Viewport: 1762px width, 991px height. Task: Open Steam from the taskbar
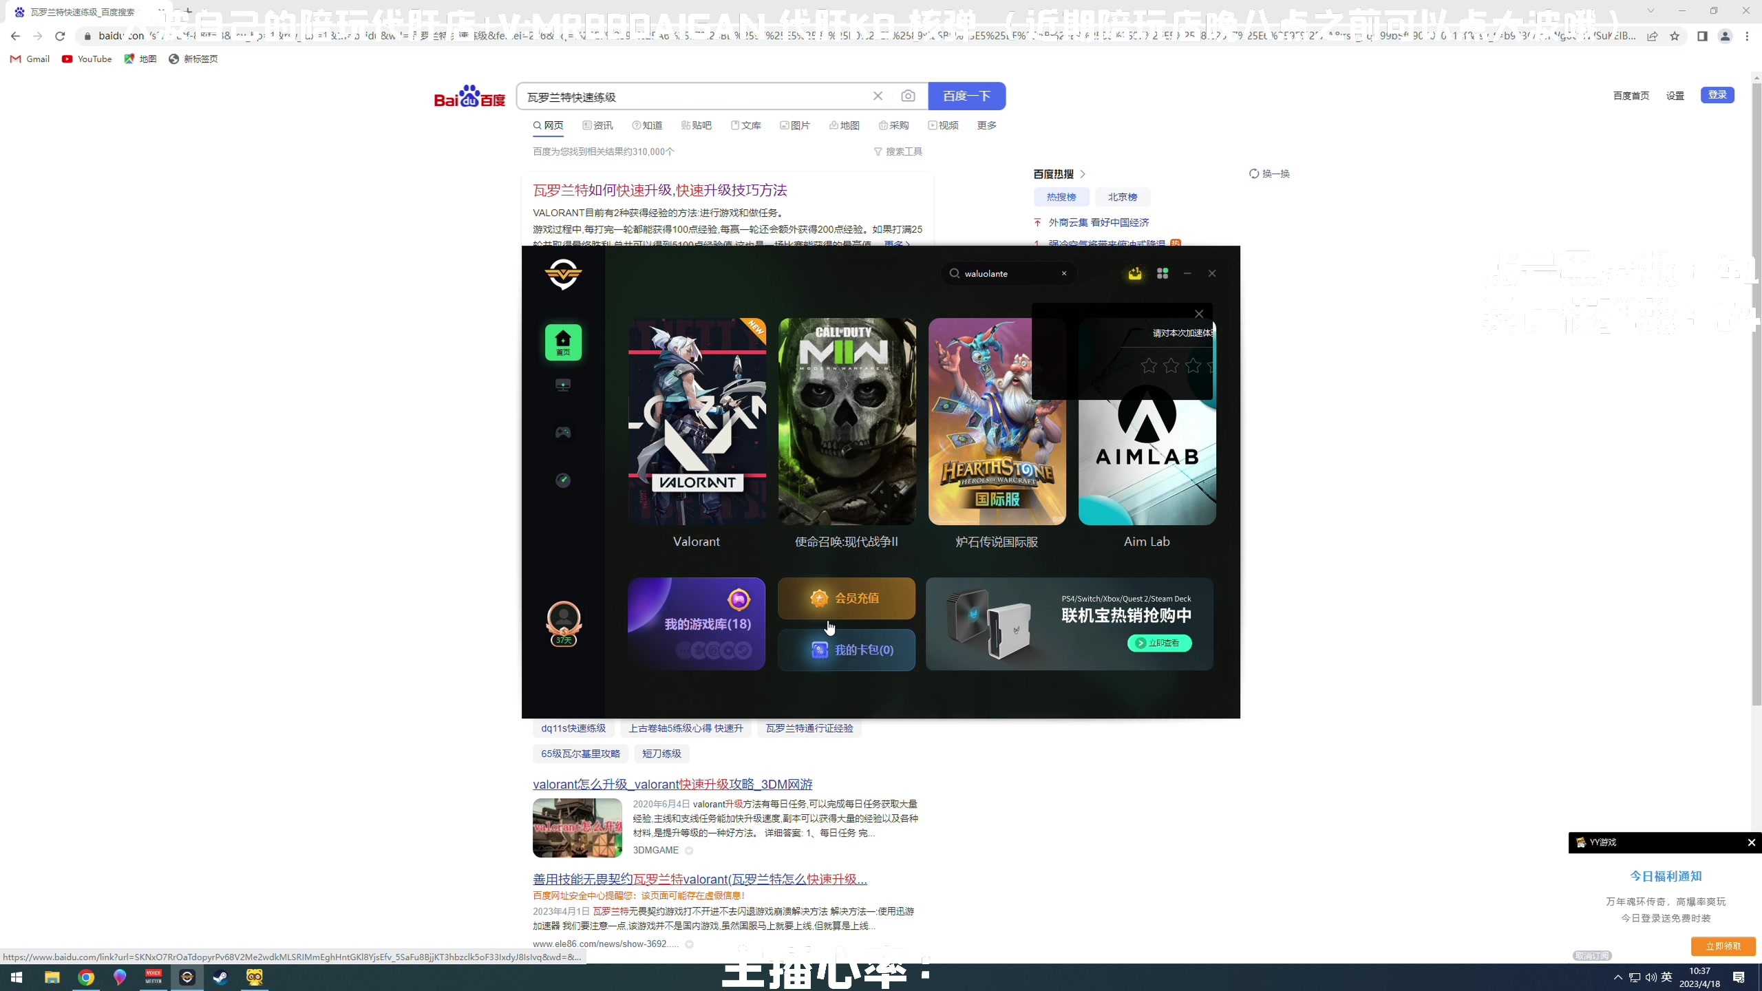[220, 977]
